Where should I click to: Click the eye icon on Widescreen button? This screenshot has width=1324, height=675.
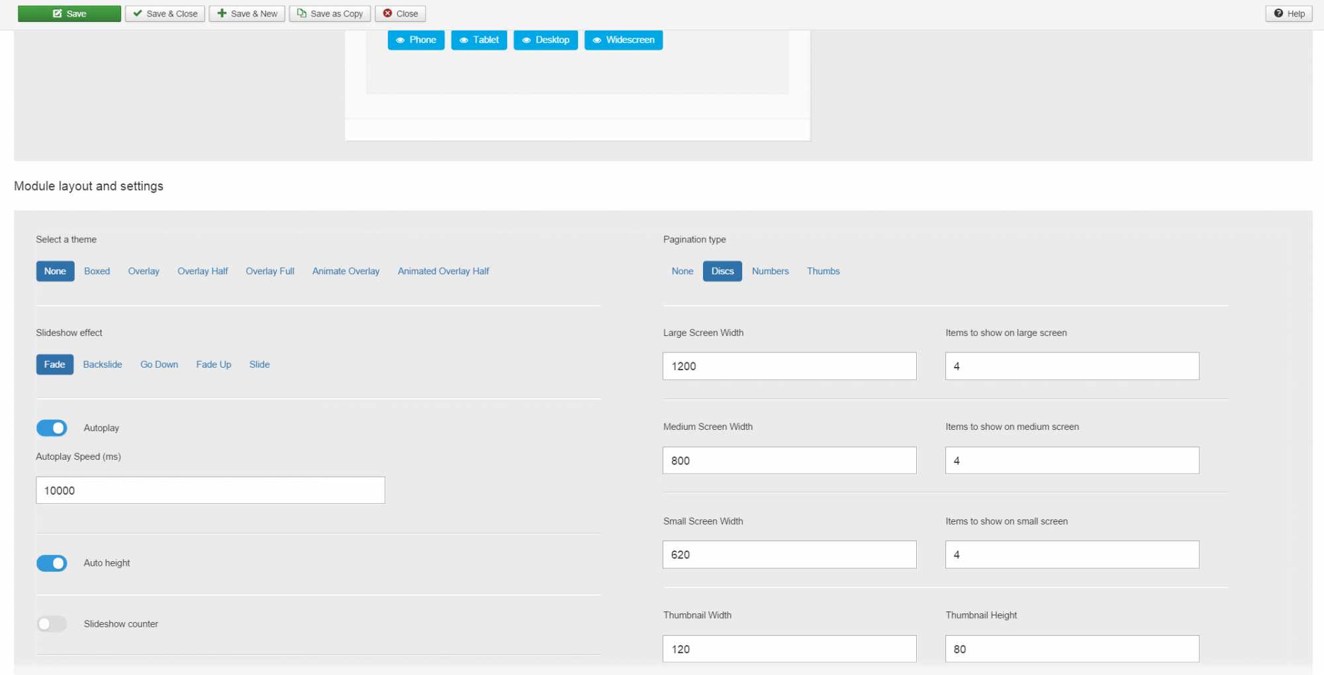point(596,40)
